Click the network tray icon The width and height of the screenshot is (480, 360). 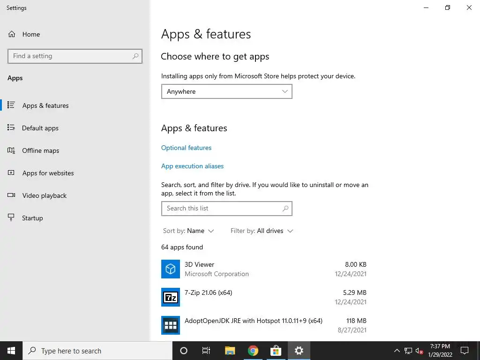point(408,351)
